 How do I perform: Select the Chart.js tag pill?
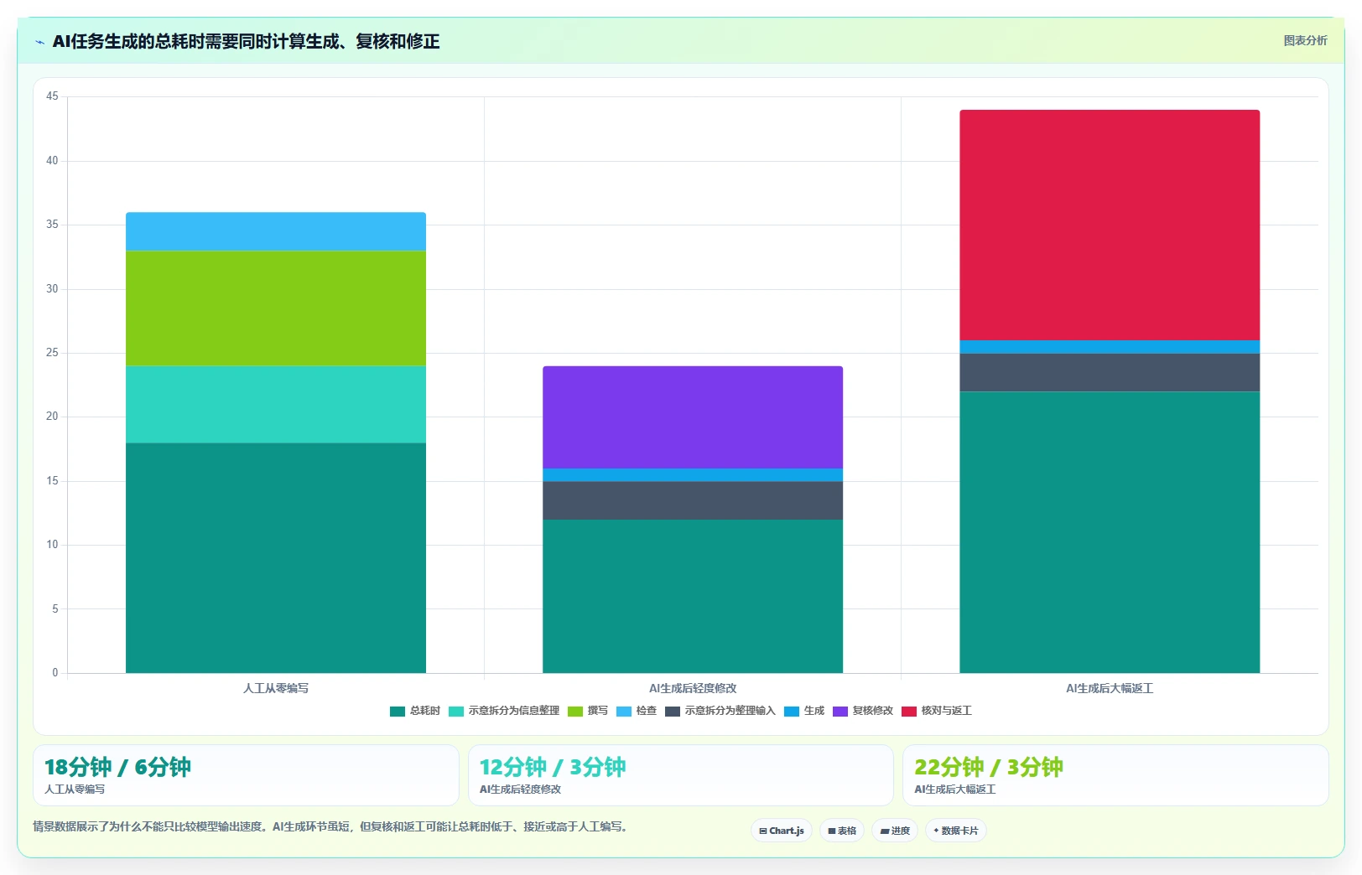coord(782,831)
